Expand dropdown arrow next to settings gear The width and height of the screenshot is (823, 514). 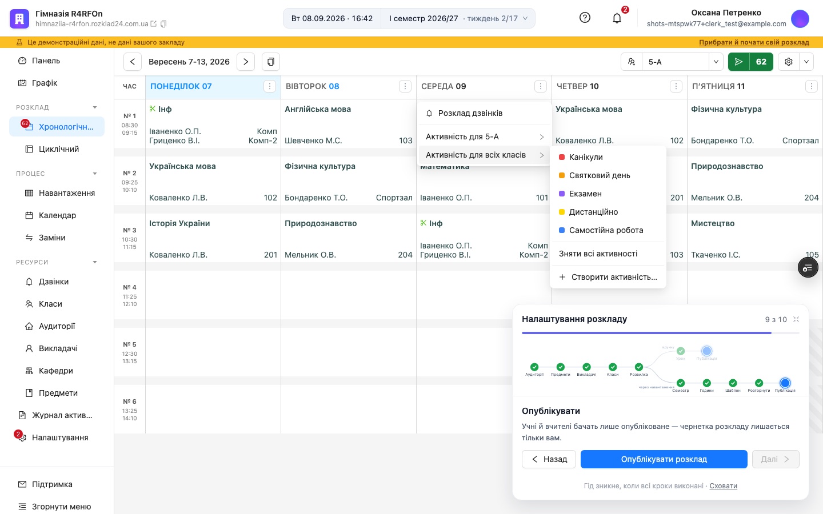(806, 62)
